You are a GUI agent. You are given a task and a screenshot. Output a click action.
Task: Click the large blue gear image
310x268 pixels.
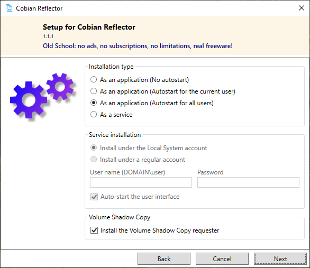(29, 100)
